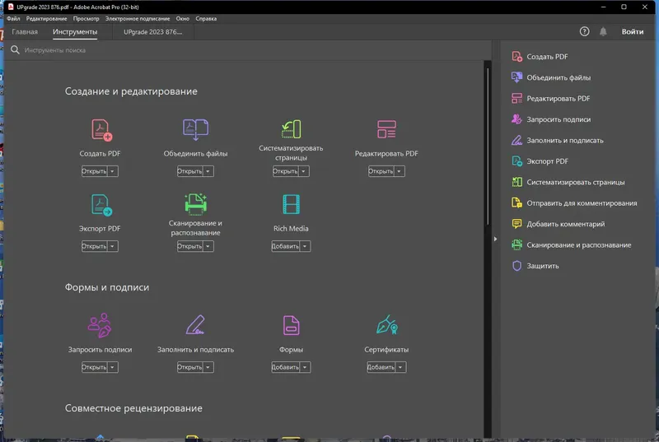The width and height of the screenshot is (659, 442).
Task: Expand dropdown arrow for Редактировать PDF
Action: coord(400,171)
